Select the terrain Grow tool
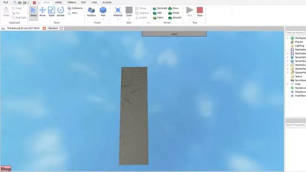The height and width of the screenshot is (172, 306). [x=173, y=8]
